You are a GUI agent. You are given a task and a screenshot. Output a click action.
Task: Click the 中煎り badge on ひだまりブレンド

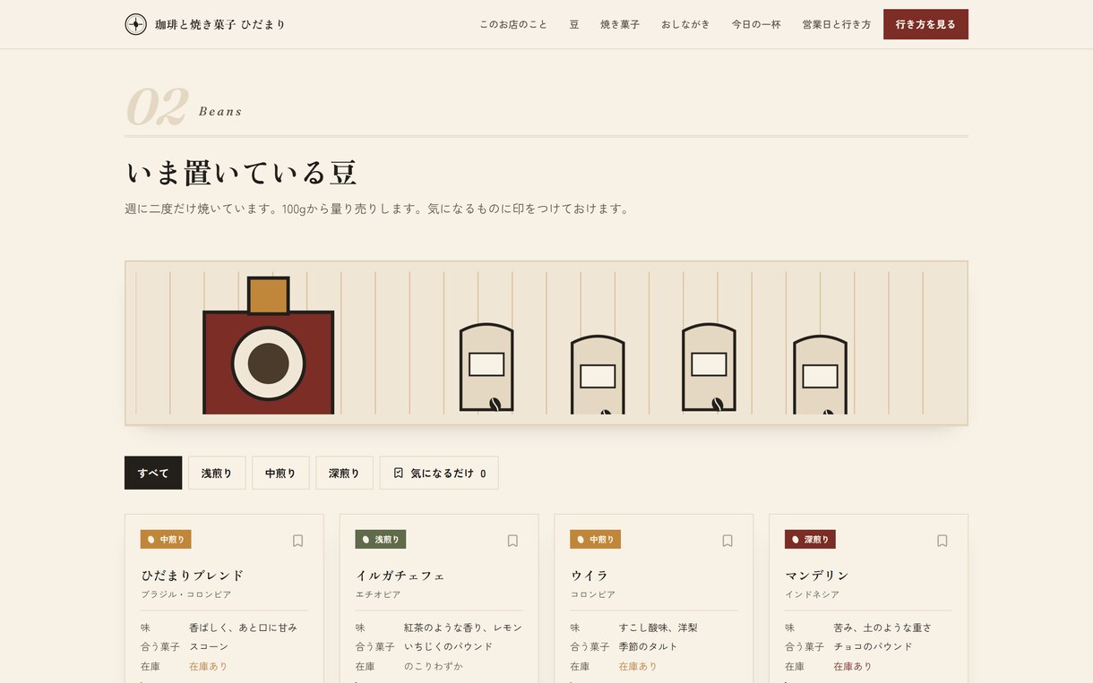(x=166, y=540)
